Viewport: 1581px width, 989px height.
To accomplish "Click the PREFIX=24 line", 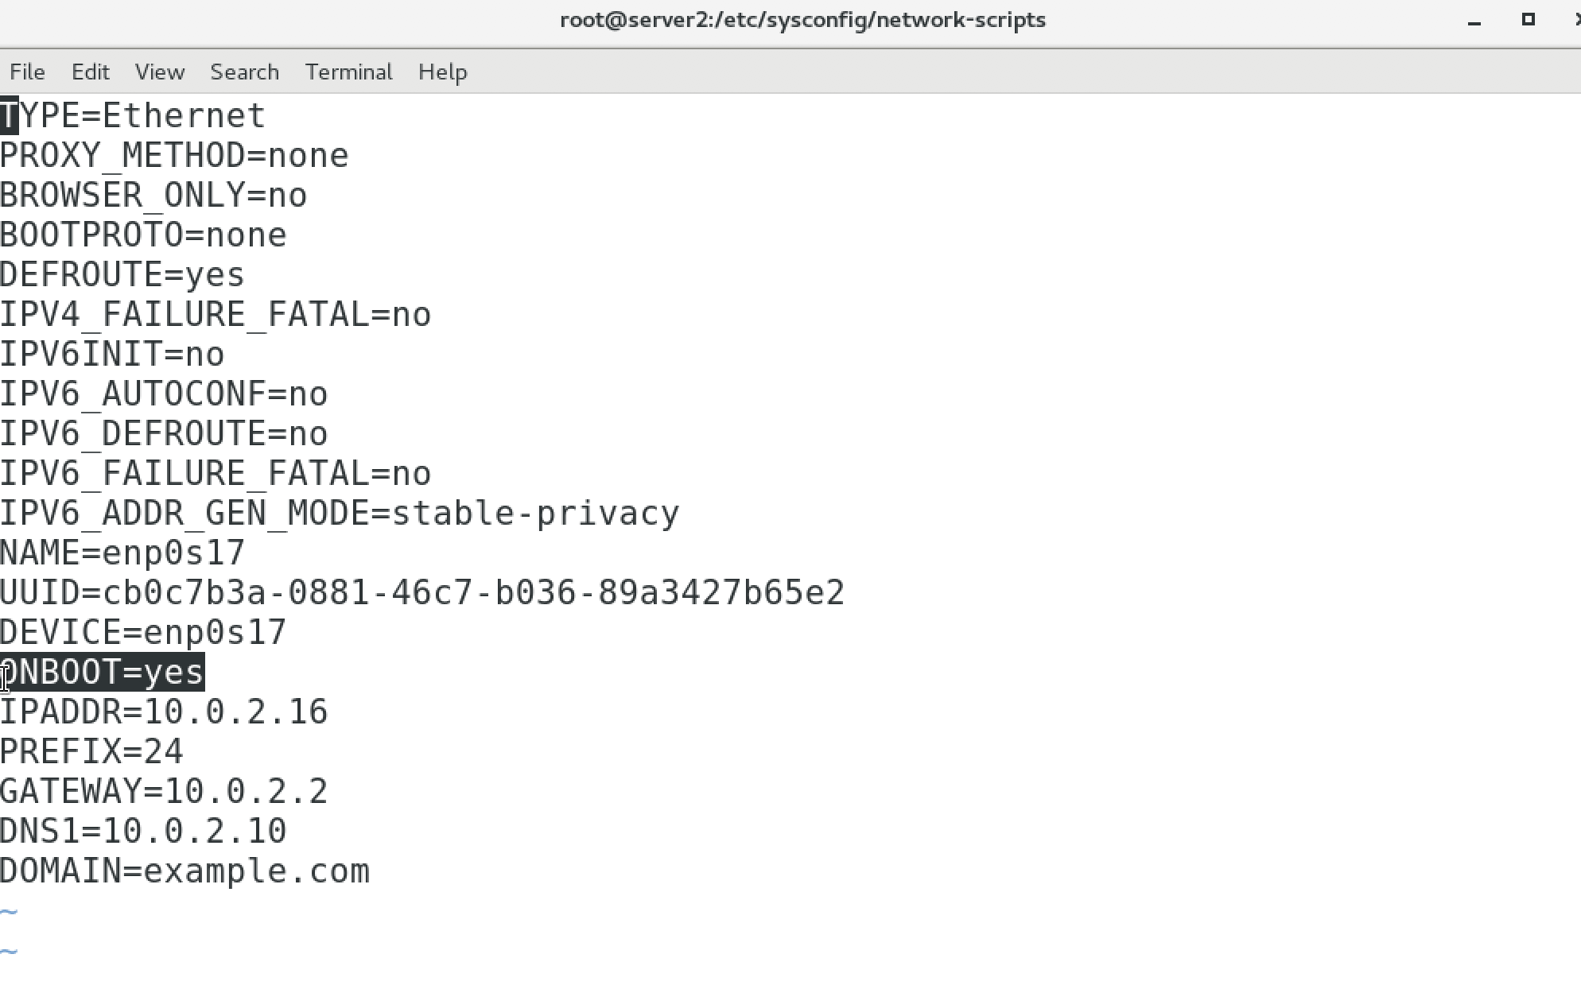I will click(x=91, y=752).
